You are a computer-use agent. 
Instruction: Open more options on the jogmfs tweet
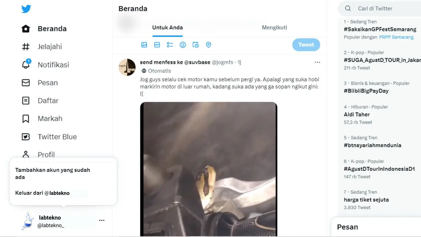point(317,62)
